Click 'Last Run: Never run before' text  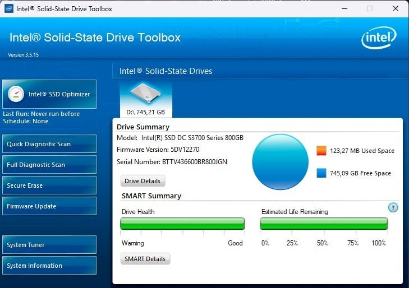(41, 114)
